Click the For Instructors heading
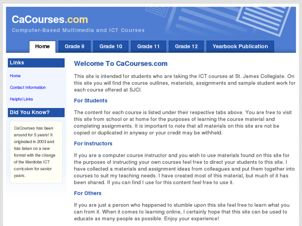The height and width of the screenshot is (226, 302). coord(93,143)
